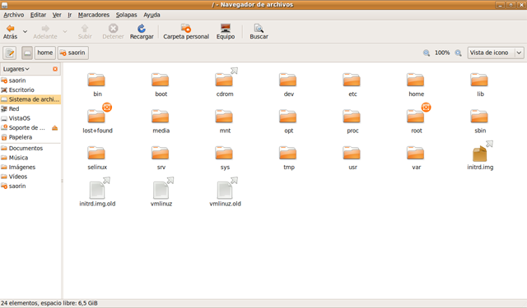The height and width of the screenshot is (308, 527).
Task: Open the Vista de icono view selector
Action: pos(496,53)
